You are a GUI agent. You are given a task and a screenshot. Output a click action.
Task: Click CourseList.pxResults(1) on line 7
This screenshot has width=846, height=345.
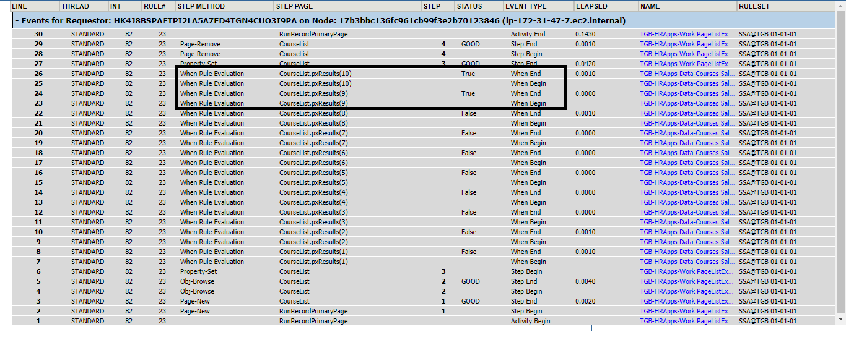313,262
